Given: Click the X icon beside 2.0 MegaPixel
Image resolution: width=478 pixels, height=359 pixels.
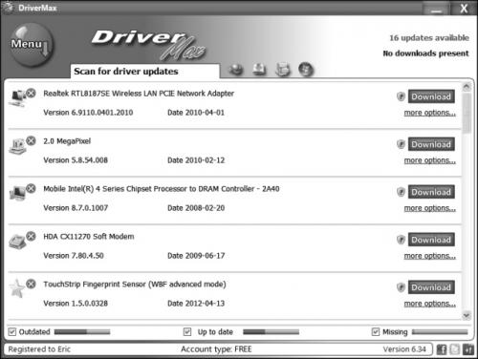Looking at the screenshot, I should [x=31, y=140].
